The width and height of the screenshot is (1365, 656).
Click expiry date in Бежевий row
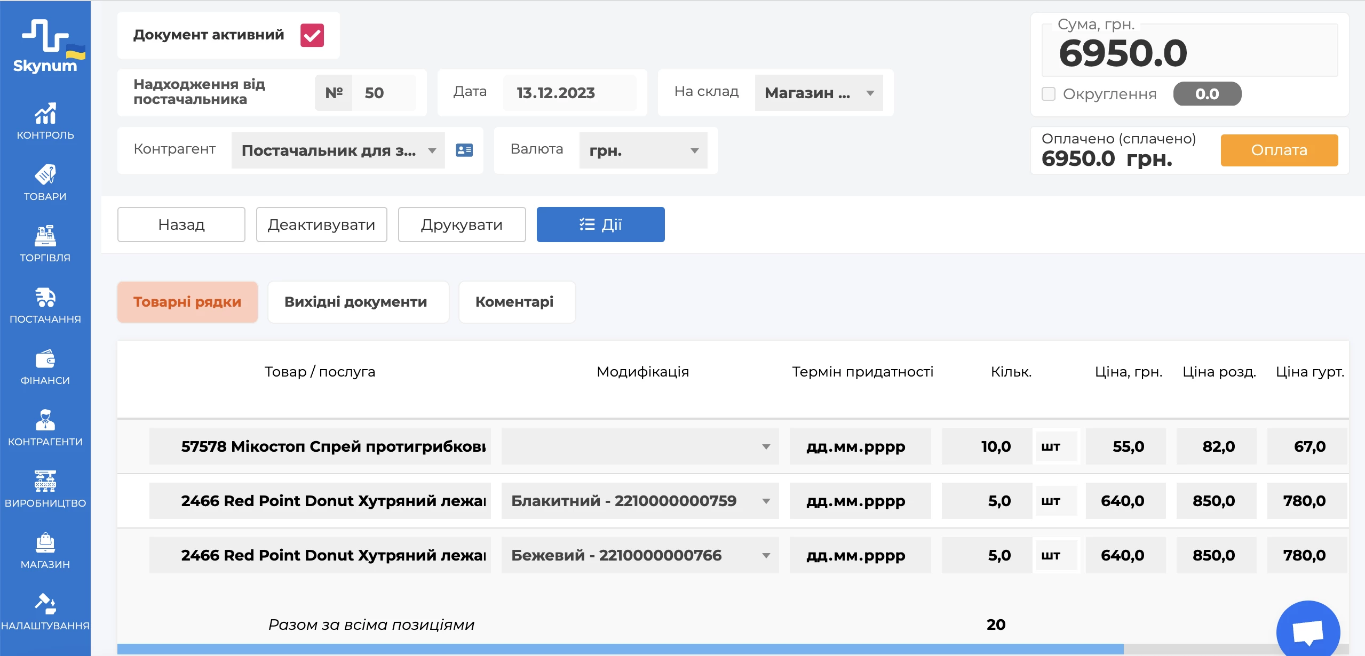click(860, 555)
